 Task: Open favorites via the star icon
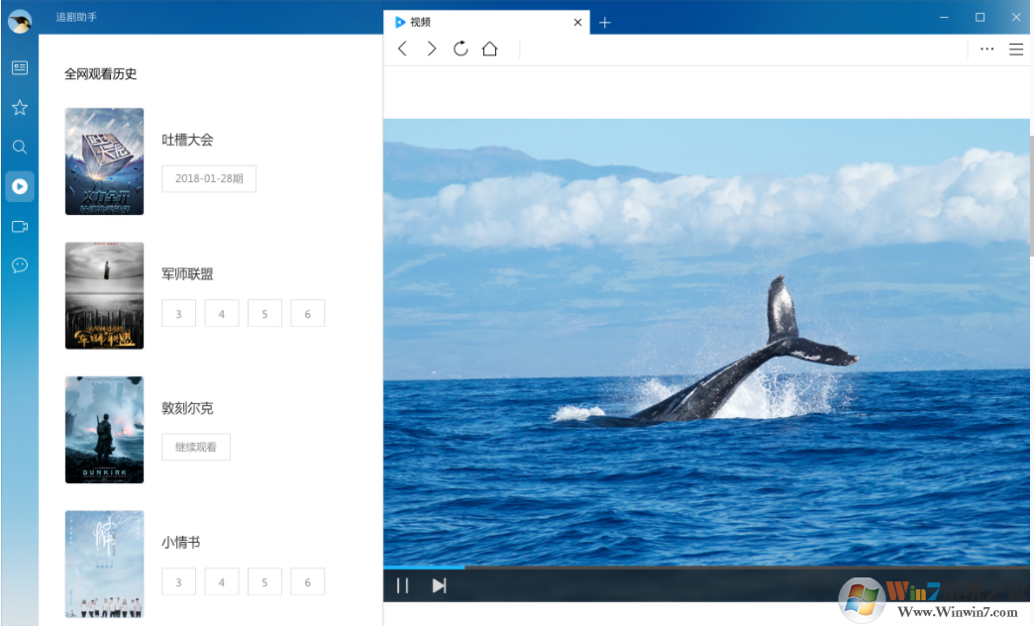coord(19,107)
